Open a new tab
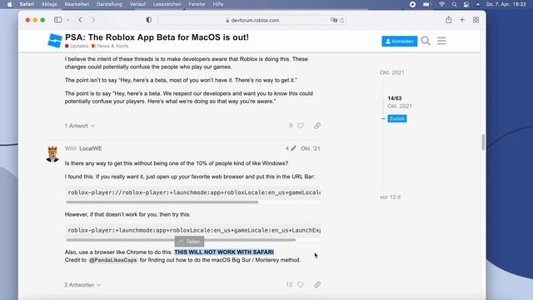 coord(462,20)
